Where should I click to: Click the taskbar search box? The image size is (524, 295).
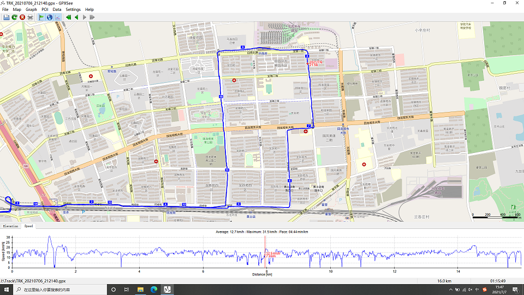[60, 290]
